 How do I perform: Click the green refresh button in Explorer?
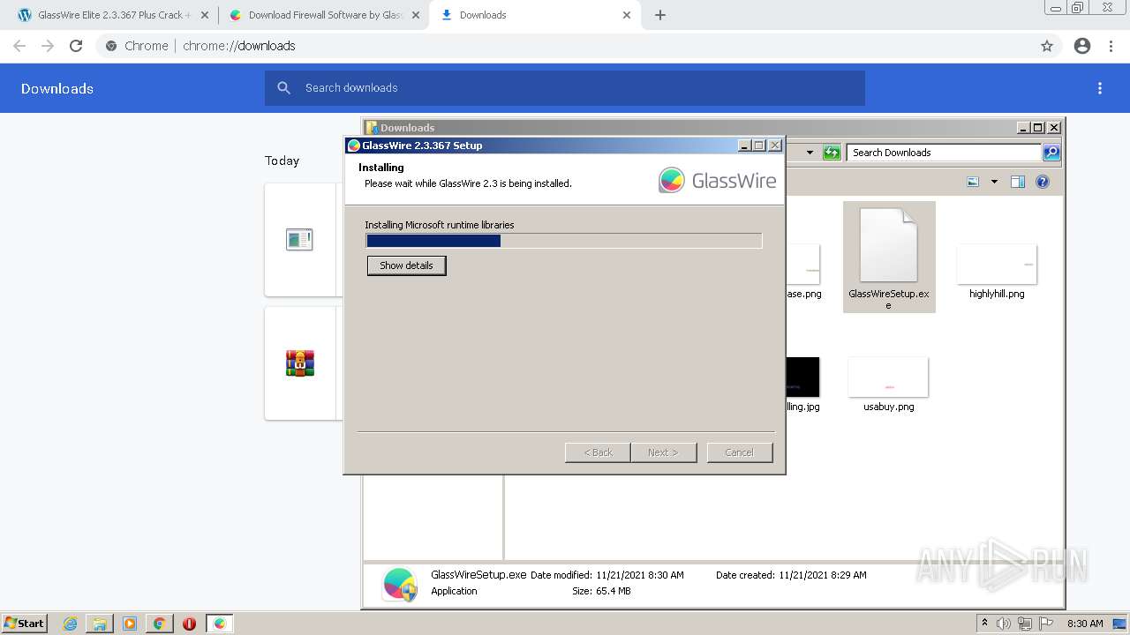click(832, 153)
